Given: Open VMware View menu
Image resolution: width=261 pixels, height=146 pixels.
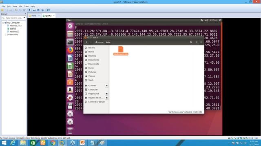Looking at the screenshot, I should point(15,6).
